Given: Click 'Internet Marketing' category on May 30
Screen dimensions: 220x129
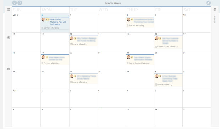Looking at the screenshot, I should click(165, 84).
